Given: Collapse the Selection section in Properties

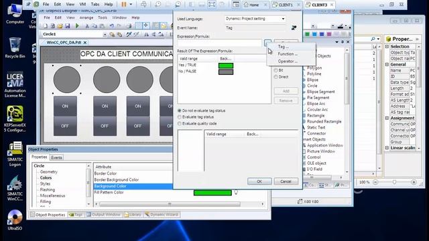Looking at the screenshot, I should click(387, 47).
